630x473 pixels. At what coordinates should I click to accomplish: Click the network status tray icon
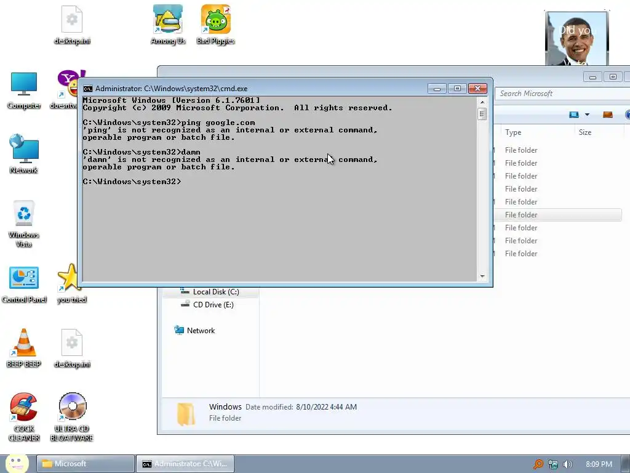(553, 464)
